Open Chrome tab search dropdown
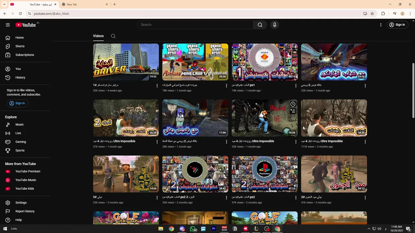 click(x=4, y=5)
